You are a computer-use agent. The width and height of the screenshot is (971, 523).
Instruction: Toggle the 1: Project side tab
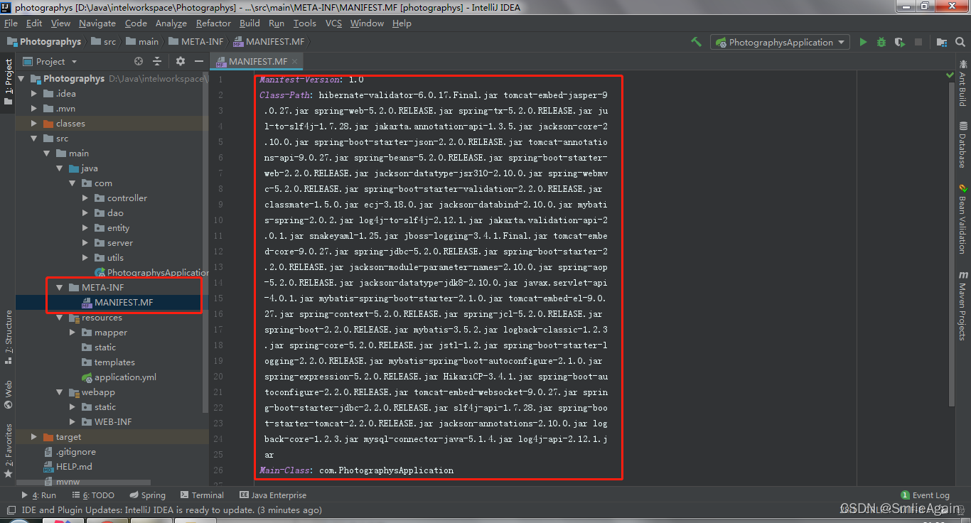coord(8,81)
